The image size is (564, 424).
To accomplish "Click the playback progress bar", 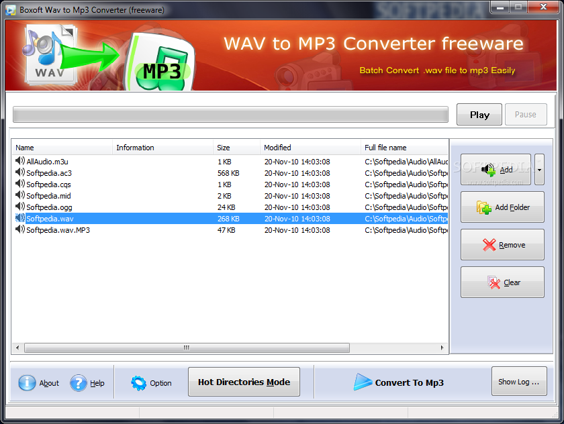I will tap(230, 115).
